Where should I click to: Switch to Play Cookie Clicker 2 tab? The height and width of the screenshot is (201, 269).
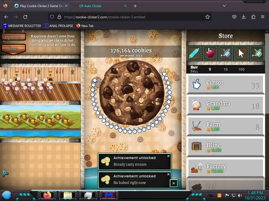point(42,6)
